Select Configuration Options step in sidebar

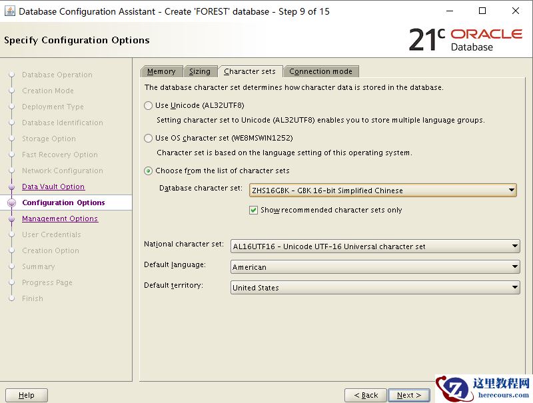coord(63,202)
